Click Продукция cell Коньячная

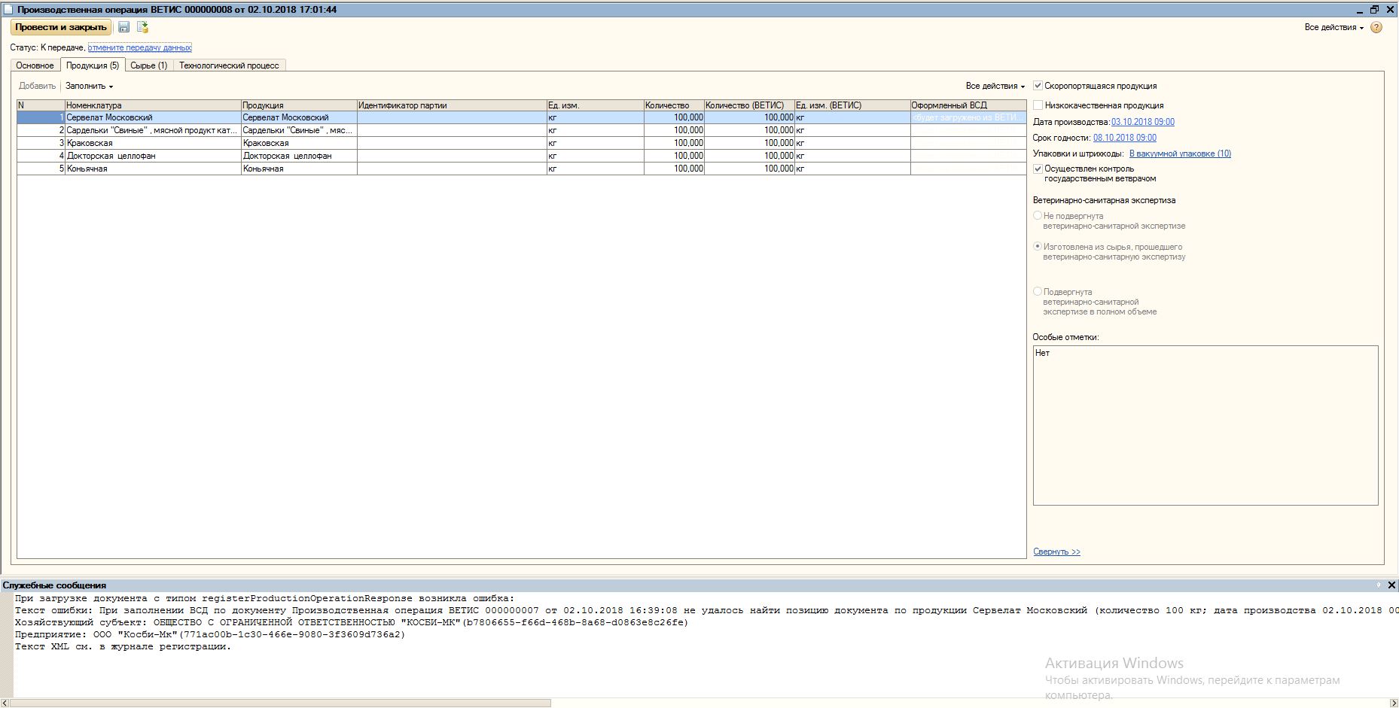tap(299, 169)
